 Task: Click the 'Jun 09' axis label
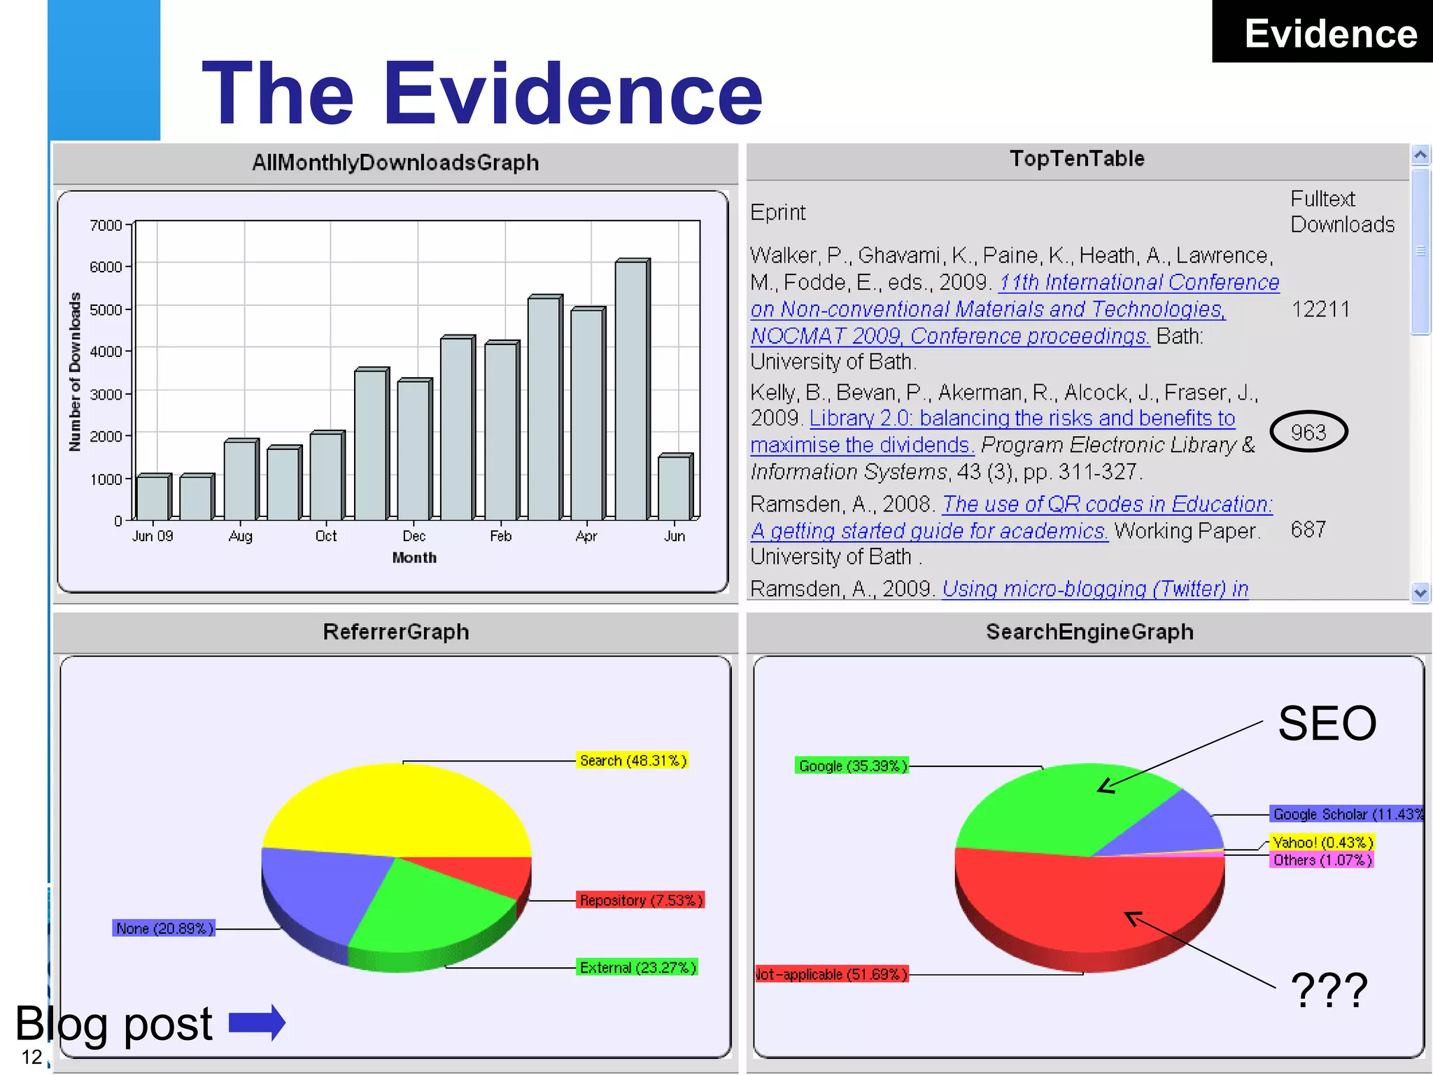click(x=153, y=536)
